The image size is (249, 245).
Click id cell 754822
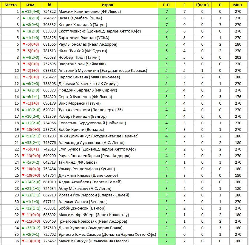[x=50, y=12]
